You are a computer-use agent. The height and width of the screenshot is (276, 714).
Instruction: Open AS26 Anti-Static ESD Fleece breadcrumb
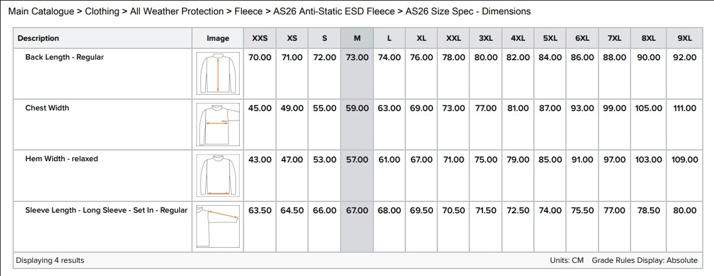(x=334, y=11)
